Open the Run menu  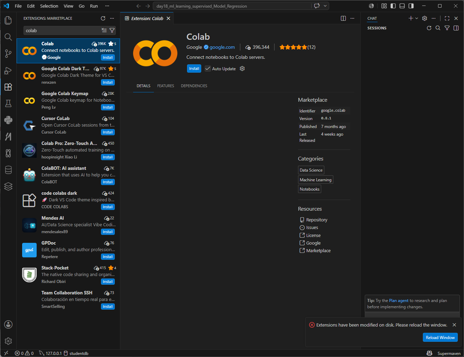coord(94,6)
